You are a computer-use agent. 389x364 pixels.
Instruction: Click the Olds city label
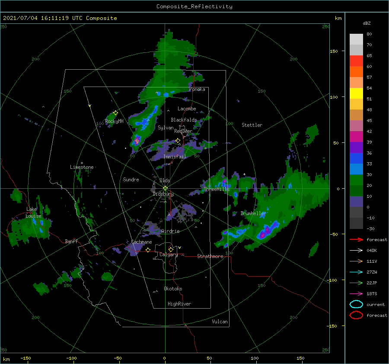165,180
